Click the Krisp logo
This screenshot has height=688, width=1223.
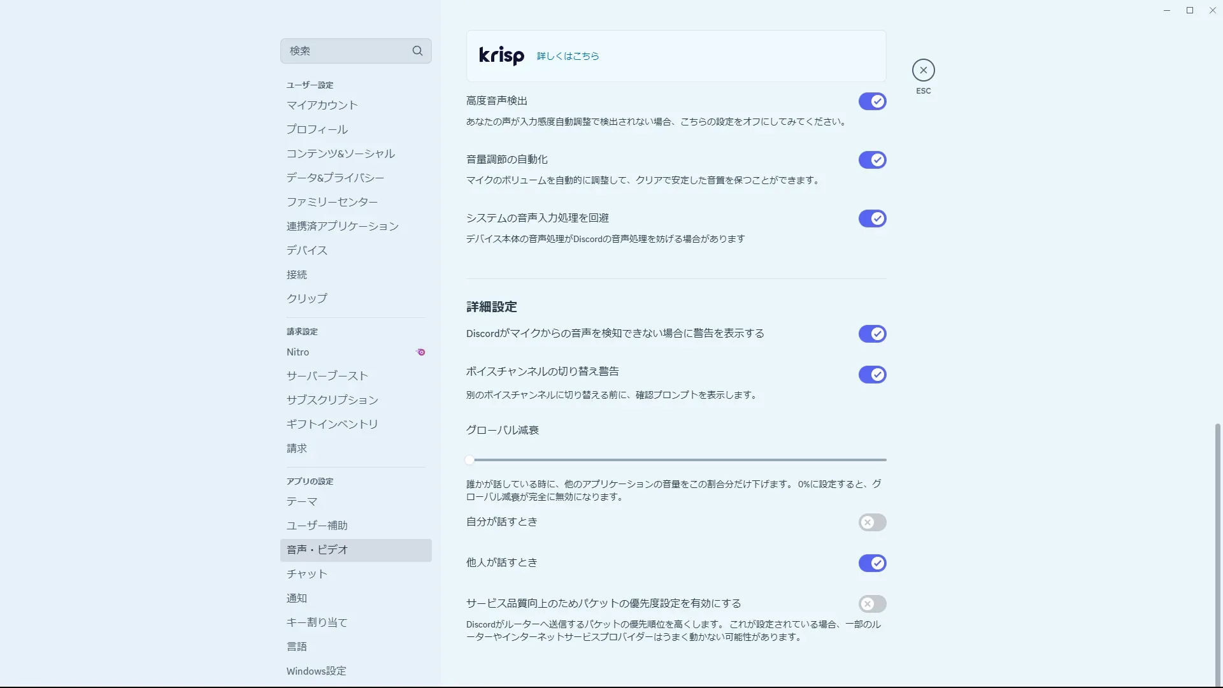(501, 56)
